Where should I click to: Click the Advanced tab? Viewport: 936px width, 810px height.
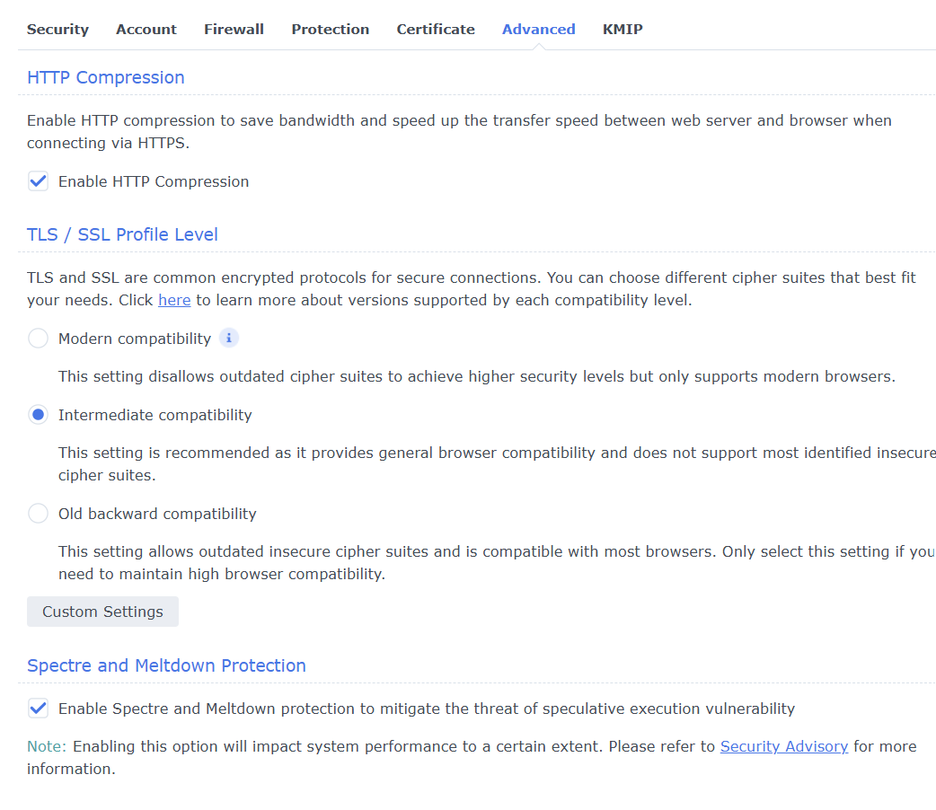[x=538, y=30]
